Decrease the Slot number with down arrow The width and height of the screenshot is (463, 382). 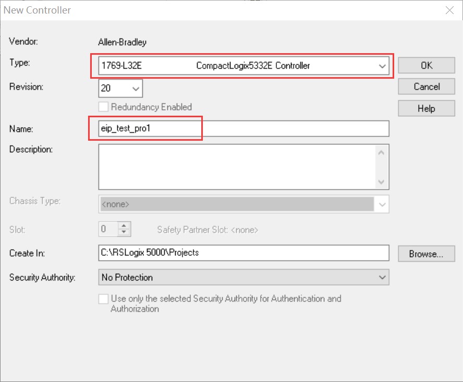pos(124,232)
